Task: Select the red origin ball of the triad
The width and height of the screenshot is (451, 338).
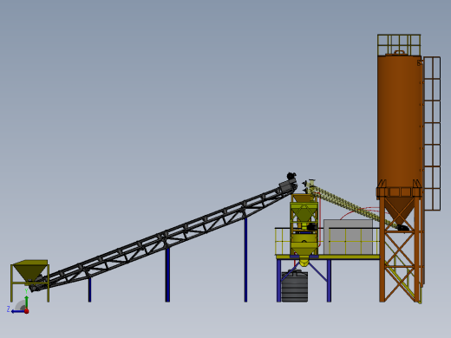Action: point(27,311)
